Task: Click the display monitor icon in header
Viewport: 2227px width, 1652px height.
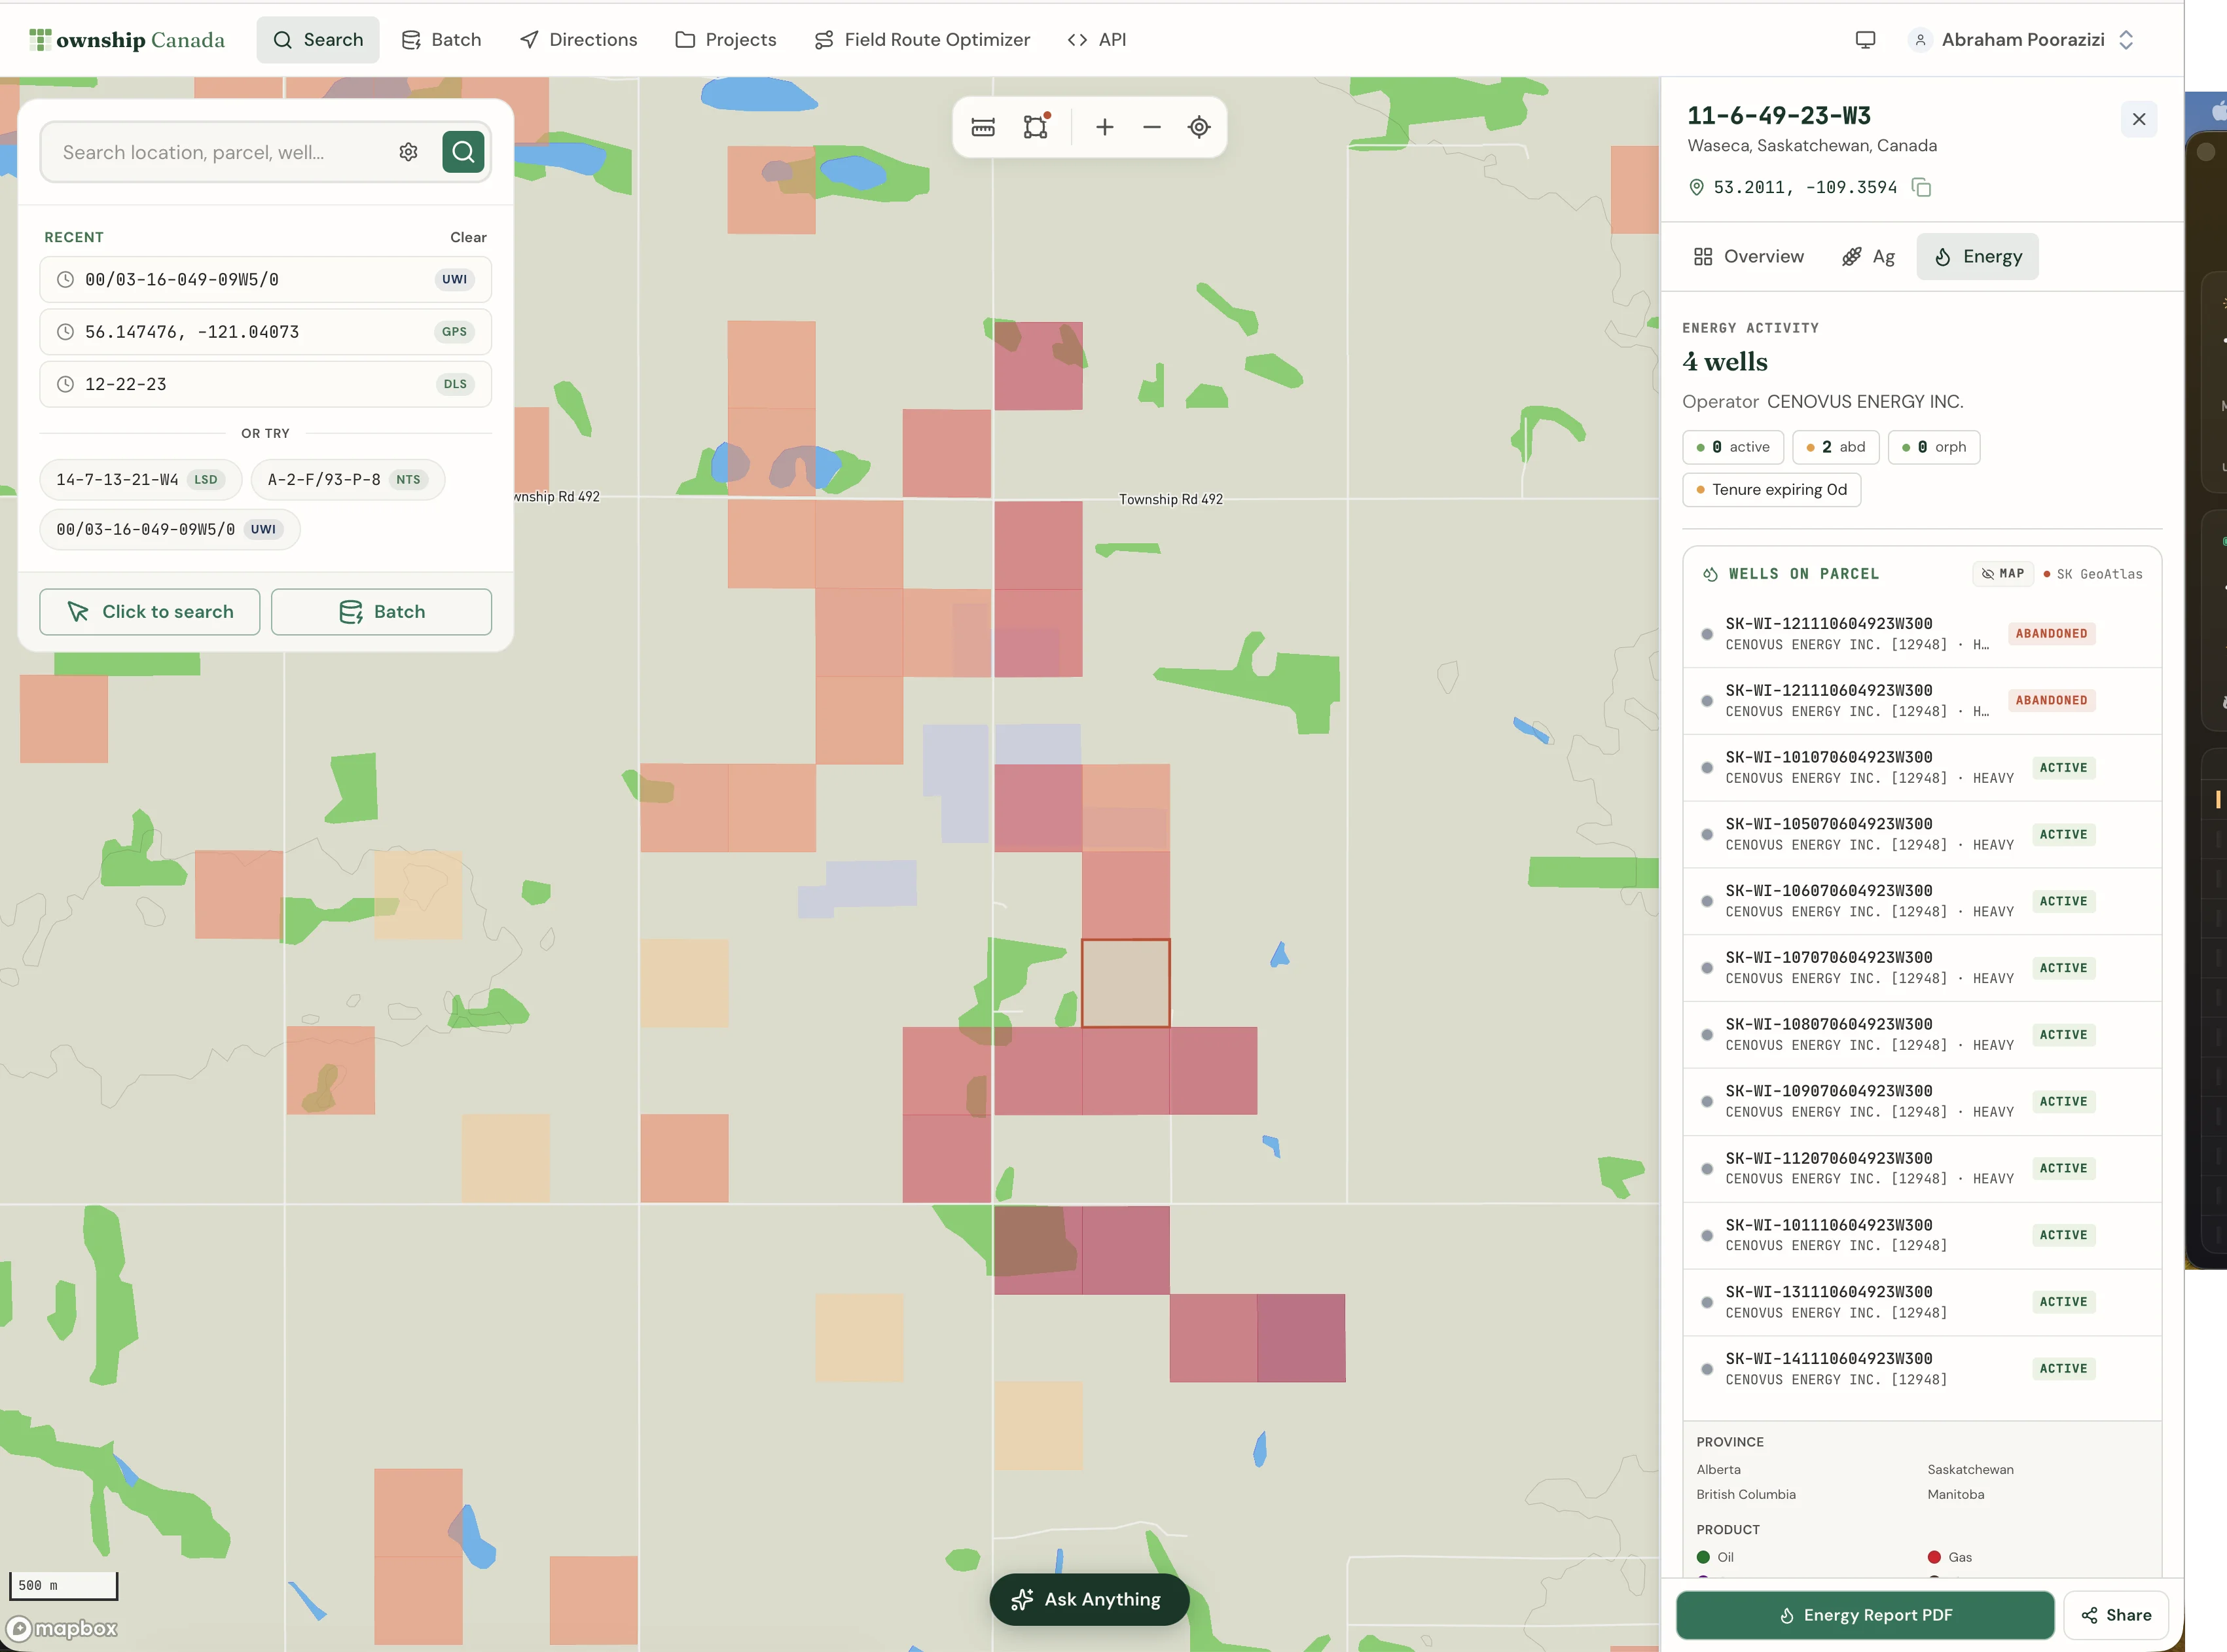Action: 1865,40
